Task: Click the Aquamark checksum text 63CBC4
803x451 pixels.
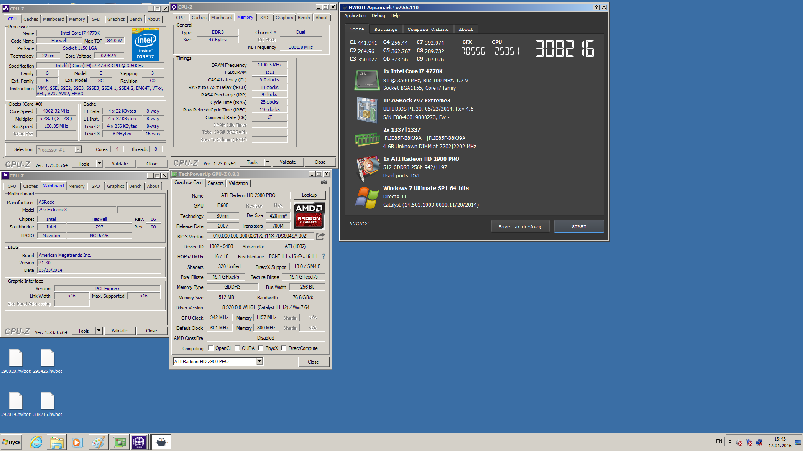Action: tap(359, 223)
